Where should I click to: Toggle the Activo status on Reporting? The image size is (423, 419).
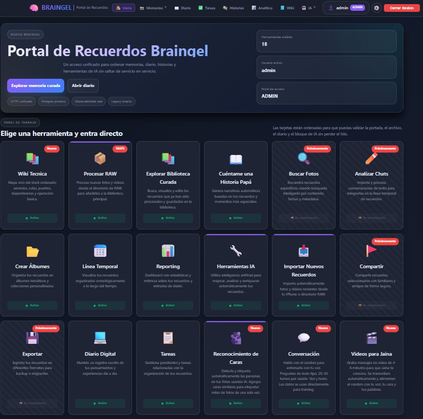[x=168, y=305]
